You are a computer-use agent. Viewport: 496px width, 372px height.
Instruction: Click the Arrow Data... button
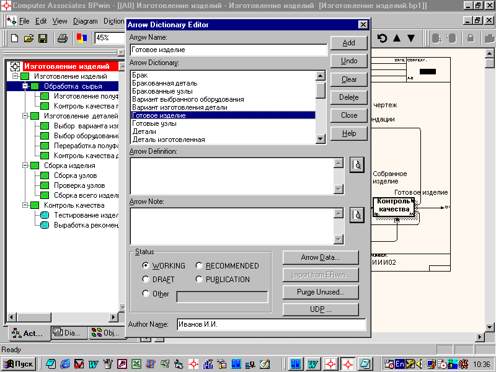[x=321, y=257]
